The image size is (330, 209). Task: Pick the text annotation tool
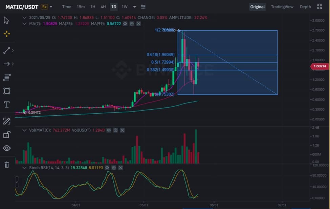(x=7, y=104)
